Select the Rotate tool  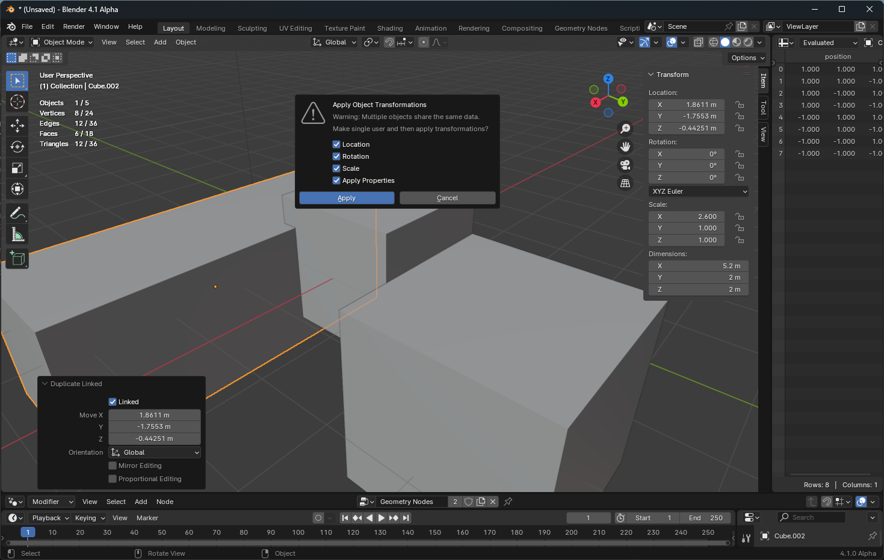[17, 147]
